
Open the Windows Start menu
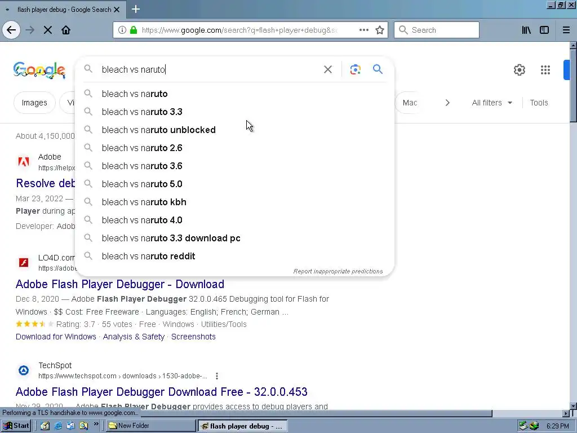tap(16, 426)
